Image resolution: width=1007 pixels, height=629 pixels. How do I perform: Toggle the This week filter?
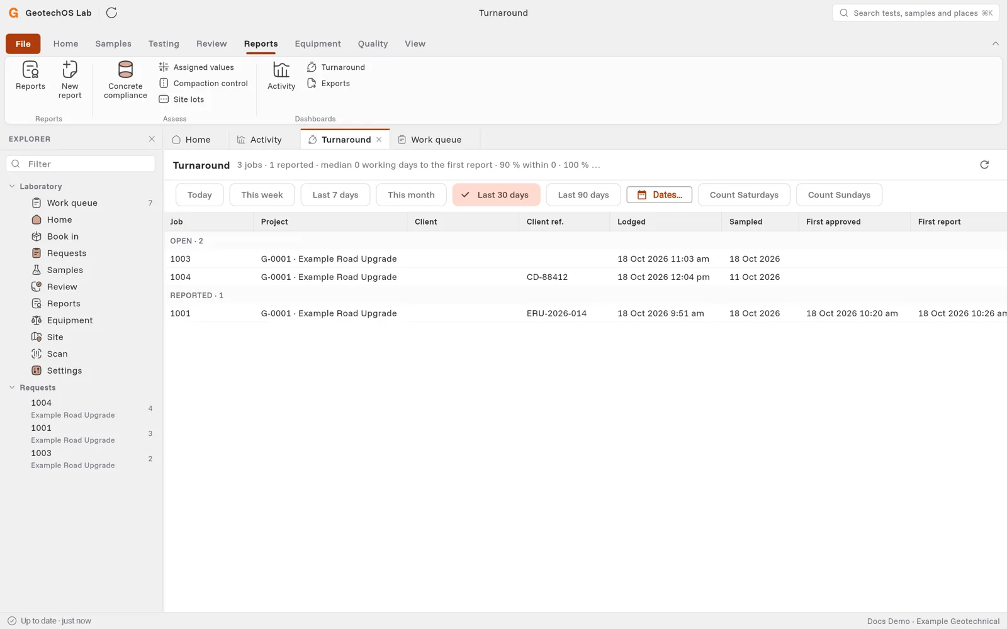pyautogui.click(x=262, y=195)
